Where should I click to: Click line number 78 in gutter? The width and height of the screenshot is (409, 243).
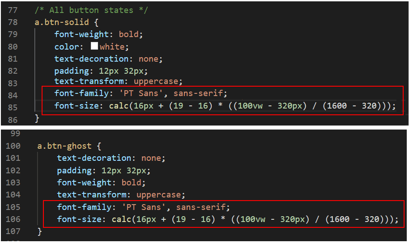coord(13,22)
